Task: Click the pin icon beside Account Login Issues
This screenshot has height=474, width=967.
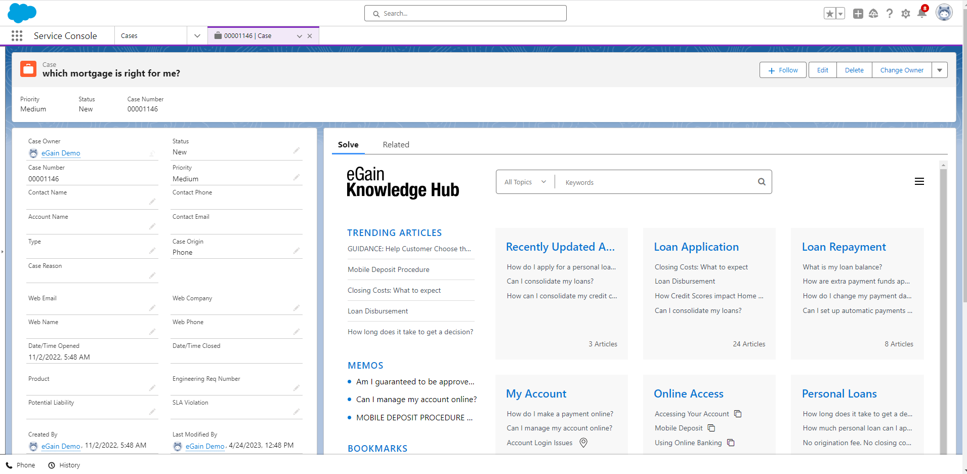Action: coord(583,443)
